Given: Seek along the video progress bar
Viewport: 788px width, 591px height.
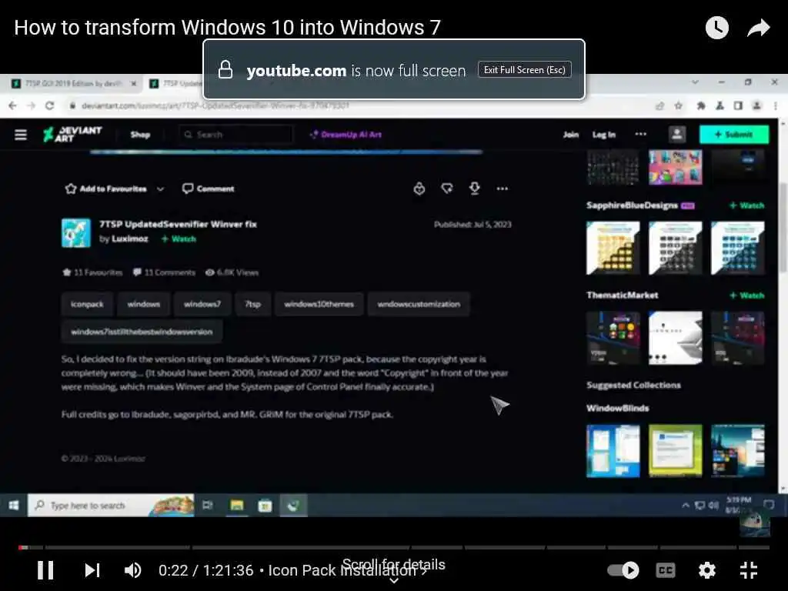Looking at the screenshot, I should (393, 547).
